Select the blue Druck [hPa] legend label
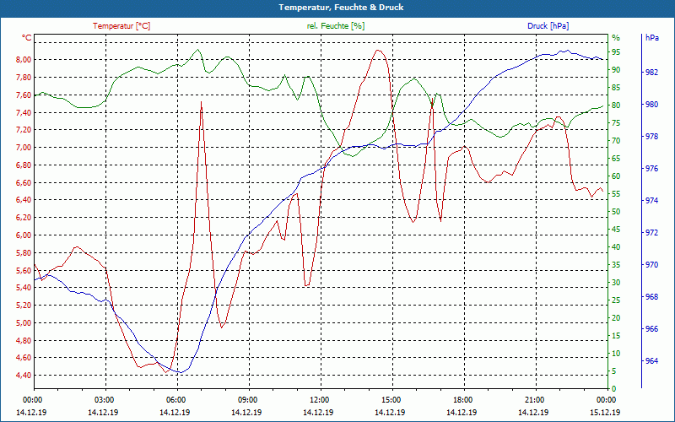The width and height of the screenshot is (675, 422). pos(548,26)
